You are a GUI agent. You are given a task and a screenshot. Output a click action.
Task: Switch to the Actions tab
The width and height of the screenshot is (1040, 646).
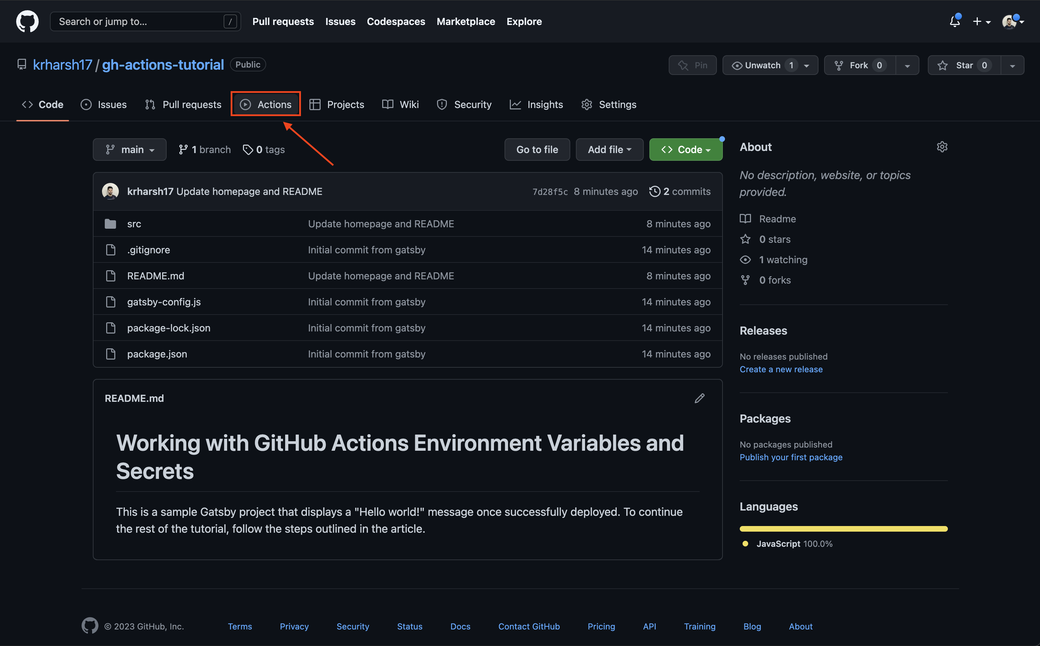coord(265,104)
